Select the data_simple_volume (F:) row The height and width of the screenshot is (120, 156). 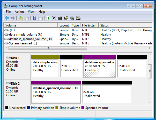(78, 35)
